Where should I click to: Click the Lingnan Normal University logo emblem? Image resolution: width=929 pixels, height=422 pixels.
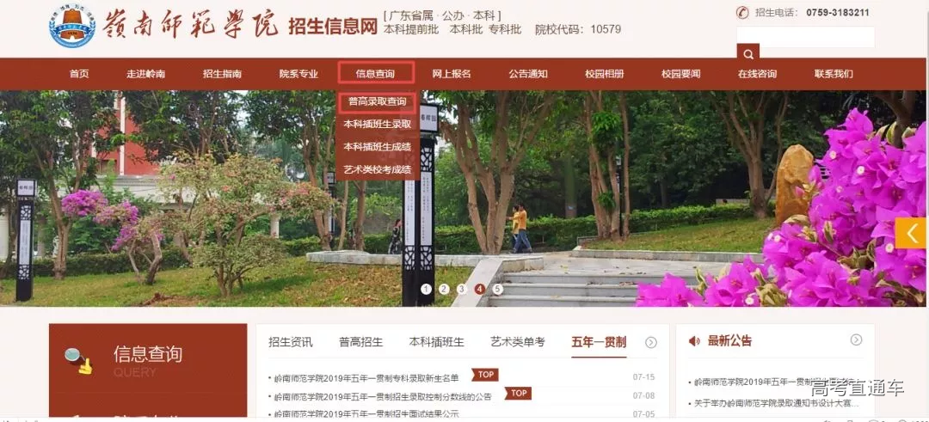72,26
